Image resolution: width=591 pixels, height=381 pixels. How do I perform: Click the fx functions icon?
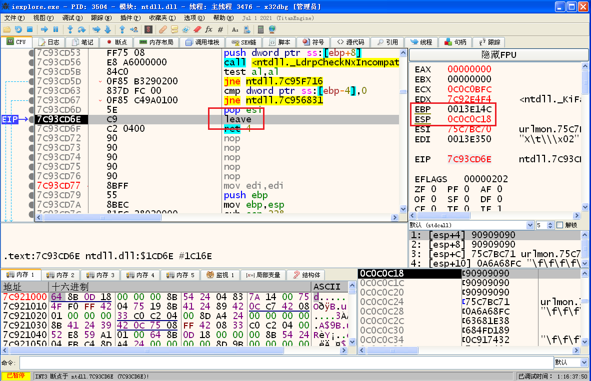click(x=209, y=29)
